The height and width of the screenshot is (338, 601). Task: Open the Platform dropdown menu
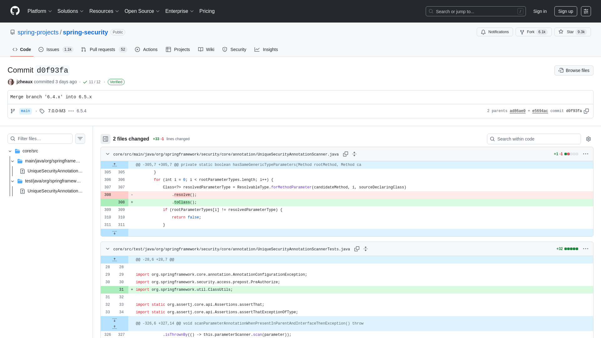click(40, 11)
